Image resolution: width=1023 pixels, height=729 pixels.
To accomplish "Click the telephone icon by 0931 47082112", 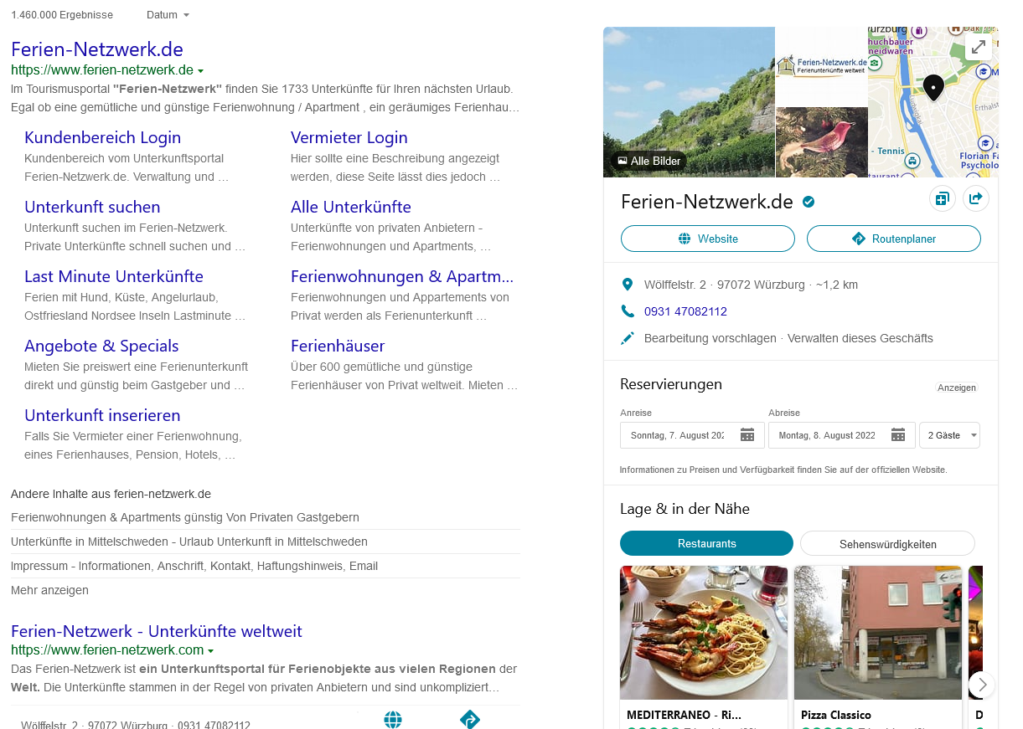I will click(x=628, y=311).
